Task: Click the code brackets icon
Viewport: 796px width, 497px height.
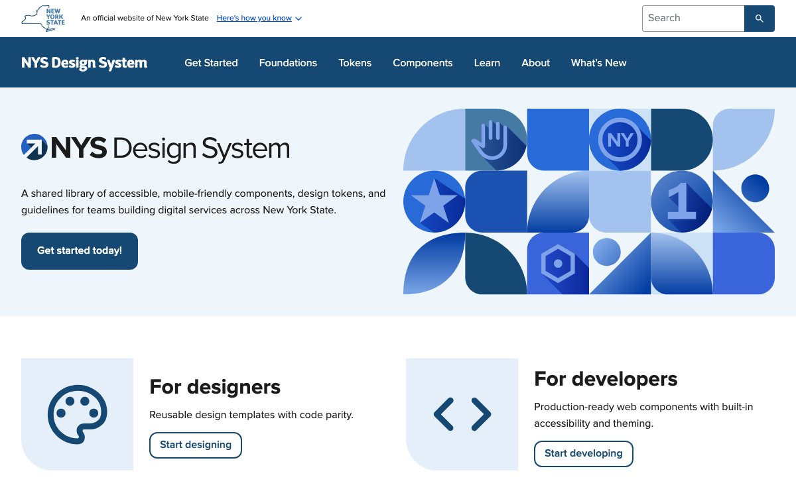Action: 462,414
